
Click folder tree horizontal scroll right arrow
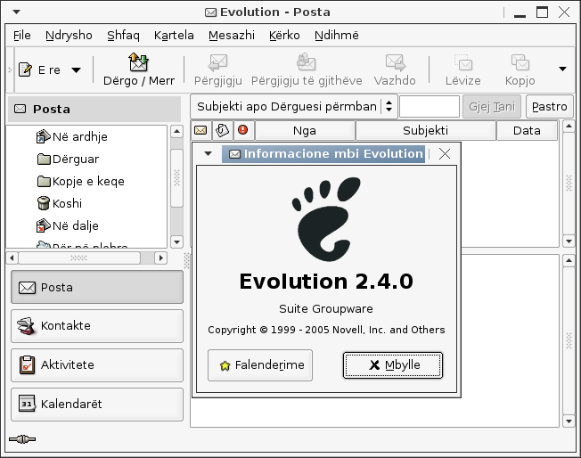click(160, 258)
